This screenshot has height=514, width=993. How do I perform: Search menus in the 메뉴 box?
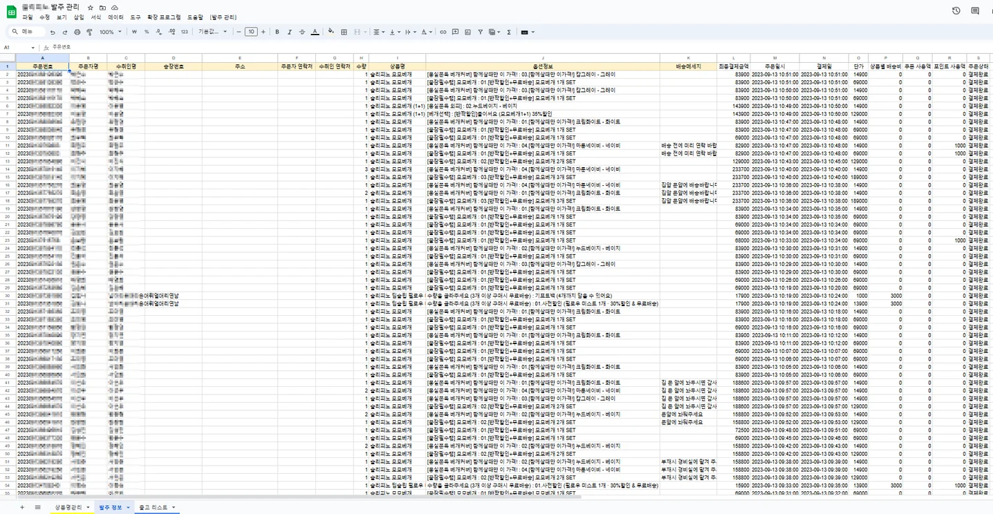click(26, 32)
